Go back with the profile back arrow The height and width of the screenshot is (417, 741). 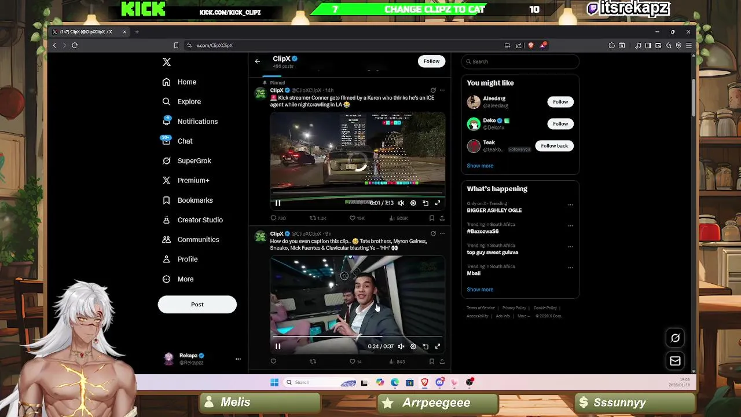[258, 61]
